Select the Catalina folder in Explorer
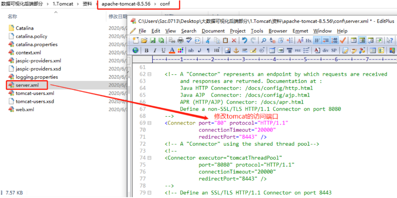 click(x=25, y=28)
